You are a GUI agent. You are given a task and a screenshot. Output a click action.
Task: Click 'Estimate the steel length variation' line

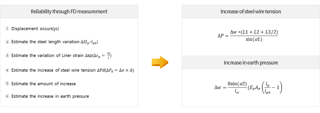57,42
